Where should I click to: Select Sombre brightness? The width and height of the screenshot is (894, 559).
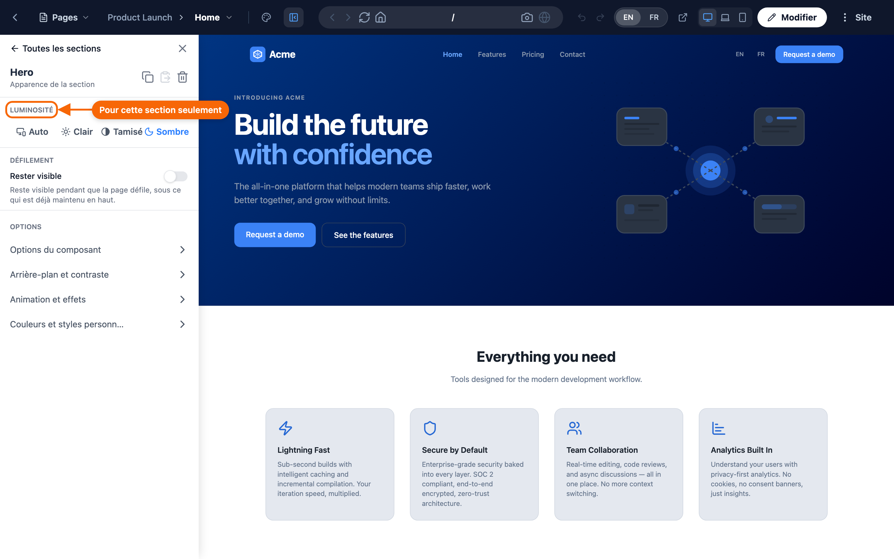(x=167, y=132)
